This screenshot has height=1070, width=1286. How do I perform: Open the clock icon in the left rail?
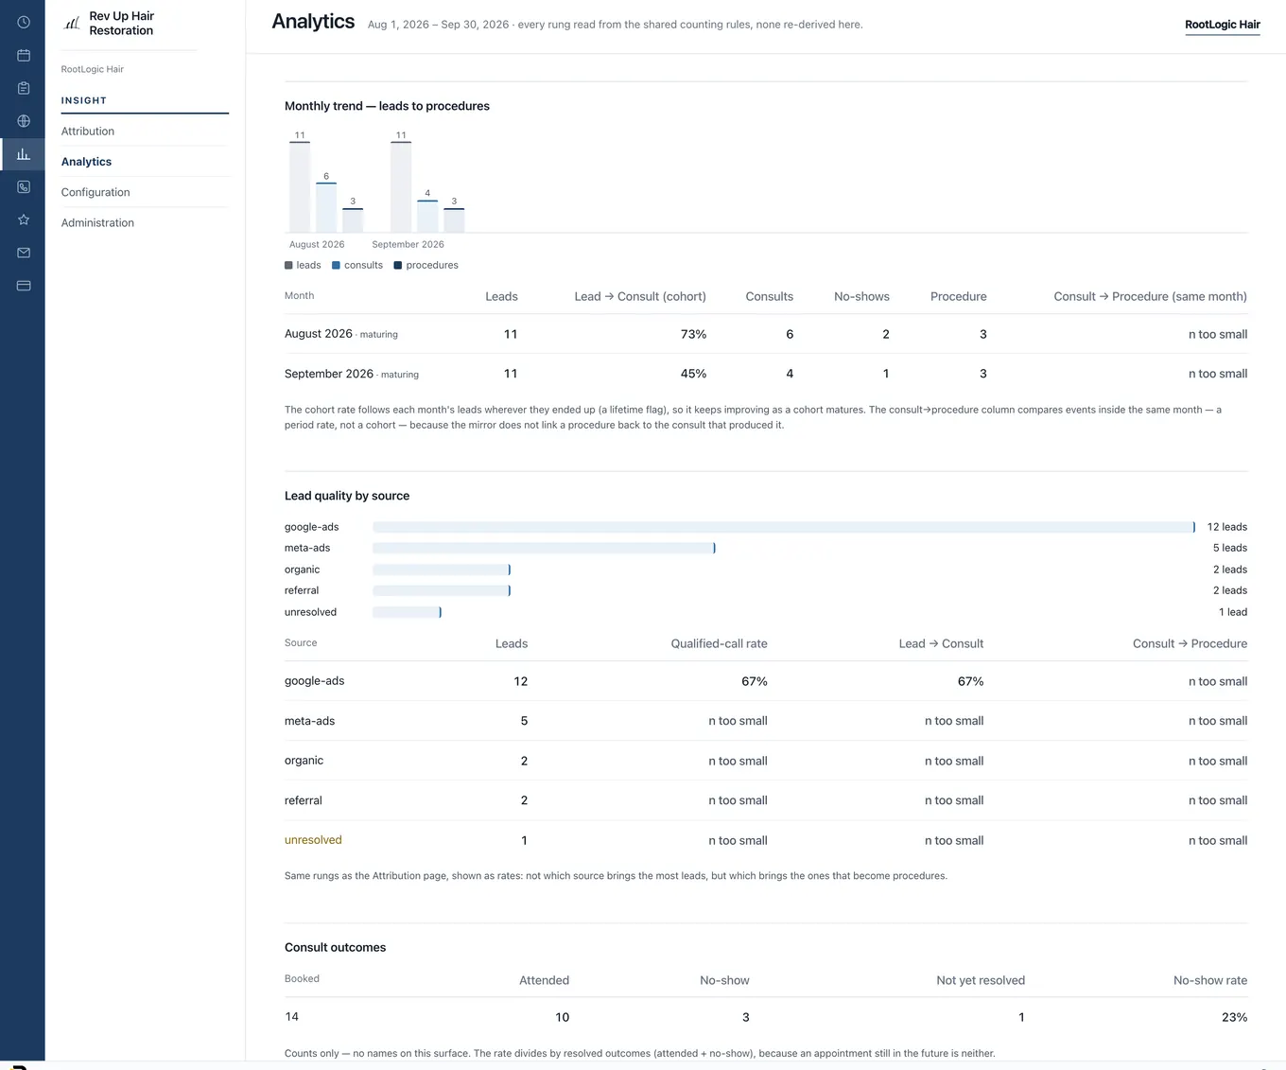[x=24, y=22]
